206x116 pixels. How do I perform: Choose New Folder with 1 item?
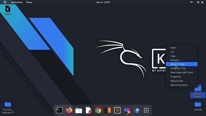tap(182, 72)
